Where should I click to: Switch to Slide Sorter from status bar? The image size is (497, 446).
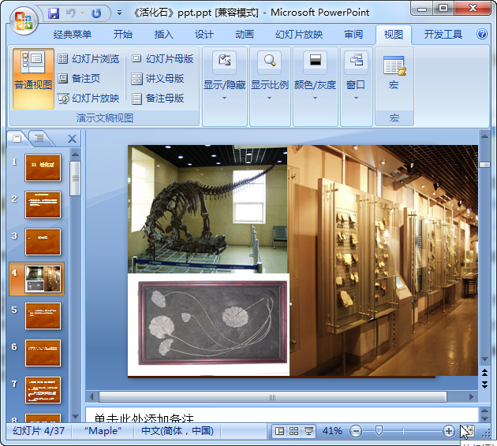coord(293,431)
